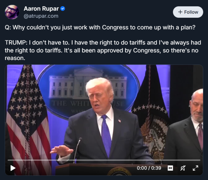Select the question line about working with Congress
The height and width of the screenshot is (180, 208).
[100, 27]
